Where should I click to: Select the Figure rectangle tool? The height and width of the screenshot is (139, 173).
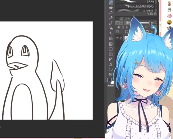(111, 49)
